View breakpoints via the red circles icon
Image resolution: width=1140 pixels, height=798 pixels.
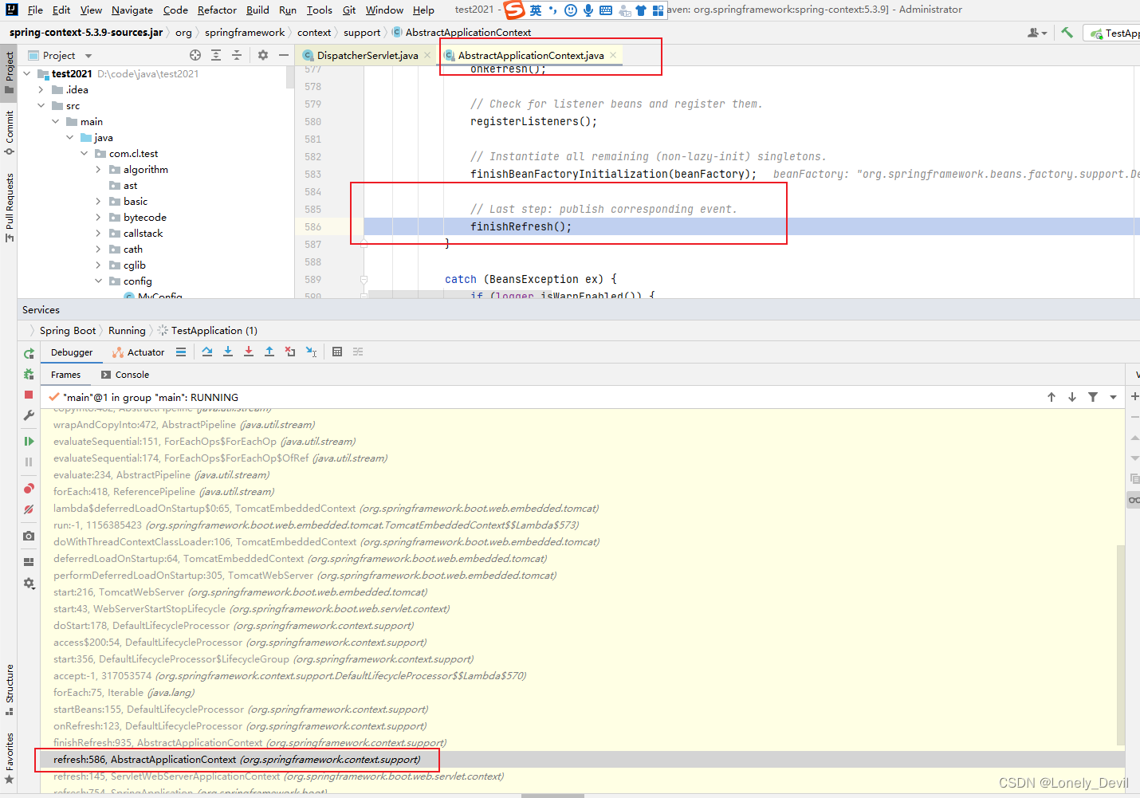[29, 488]
